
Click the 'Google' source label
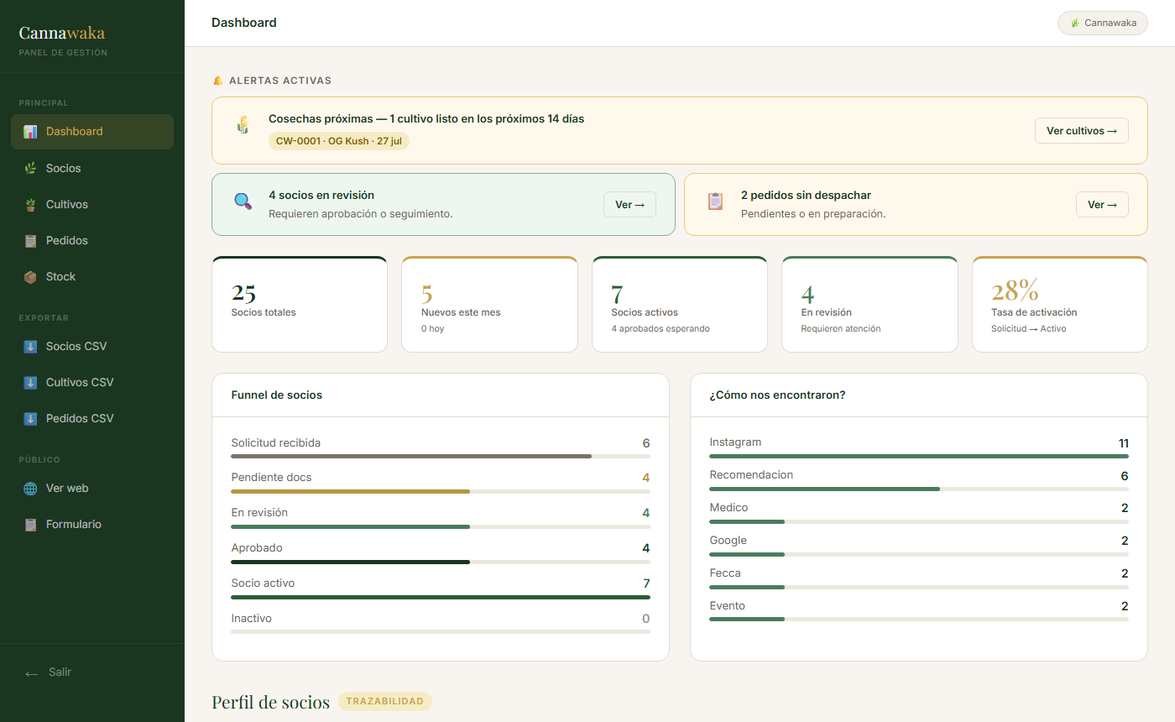pos(728,541)
